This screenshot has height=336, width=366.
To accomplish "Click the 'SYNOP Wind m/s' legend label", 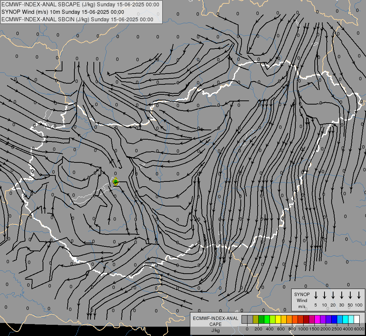I will [x=302, y=300].
